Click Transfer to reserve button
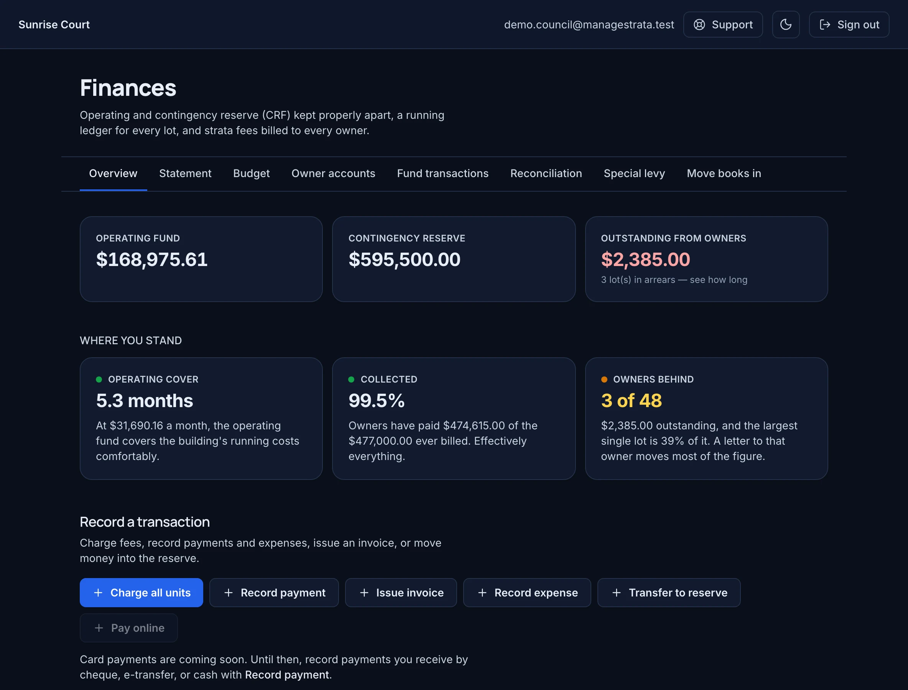 (669, 593)
